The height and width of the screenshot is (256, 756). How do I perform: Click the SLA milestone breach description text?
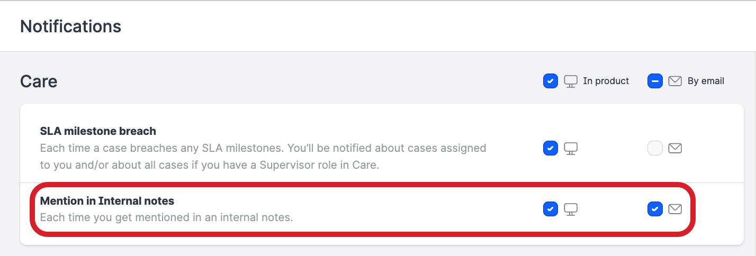click(263, 157)
